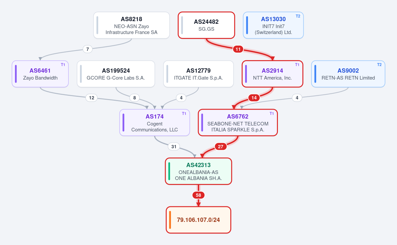The image size is (397, 245).
Task: Click the T2 tier tag on AS13030
Action: click(298, 16)
